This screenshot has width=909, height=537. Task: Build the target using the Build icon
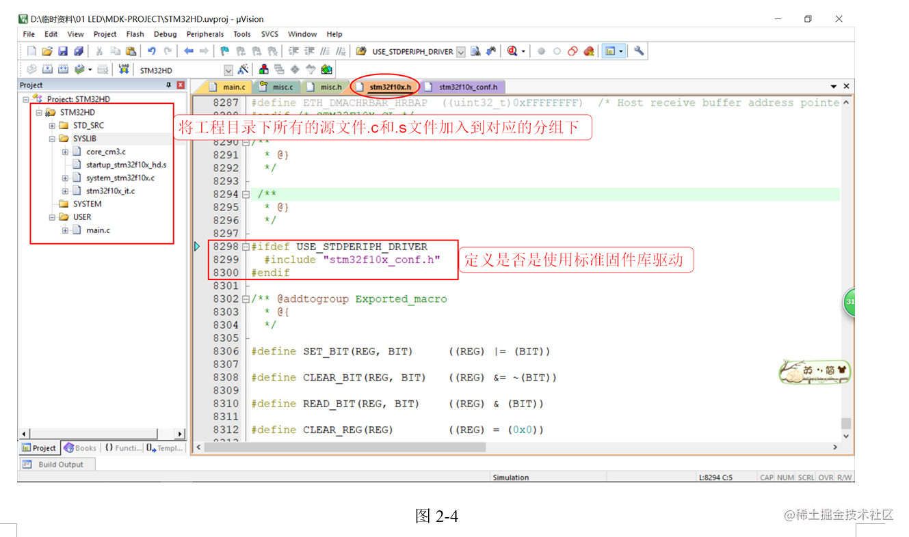pos(47,69)
